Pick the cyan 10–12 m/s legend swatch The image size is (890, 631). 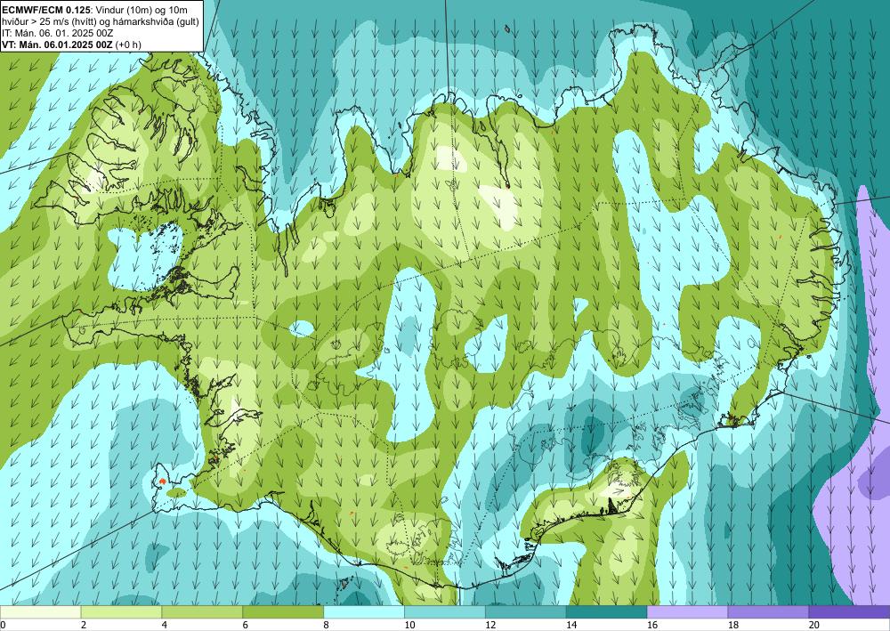click(x=444, y=611)
